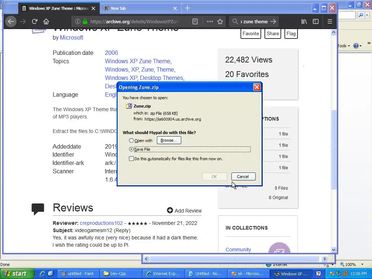Click the Zune.zip file icon in dialog
Screen dimensions: 372x279
[129, 106]
